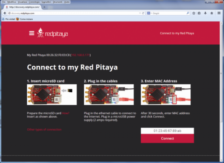Click the Red Pitaya logo
This screenshot has height=163, width=224.
click(52, 33)
